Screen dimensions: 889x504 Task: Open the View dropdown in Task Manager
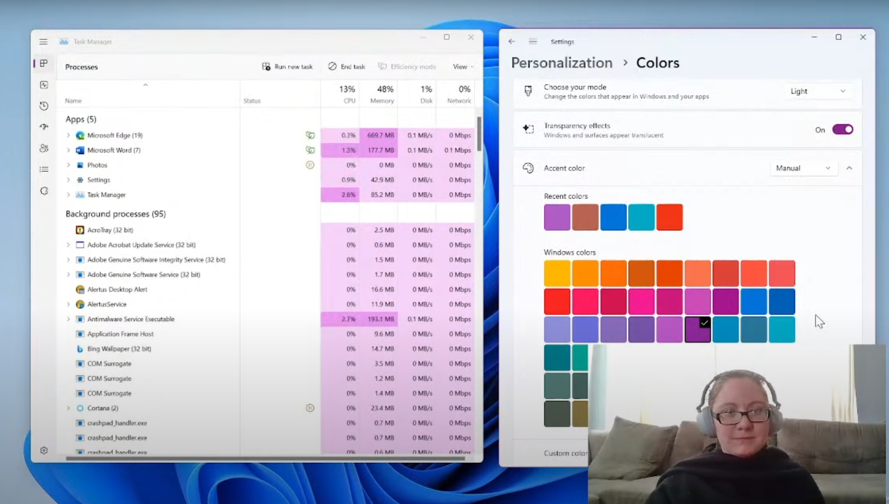[463, 67]
